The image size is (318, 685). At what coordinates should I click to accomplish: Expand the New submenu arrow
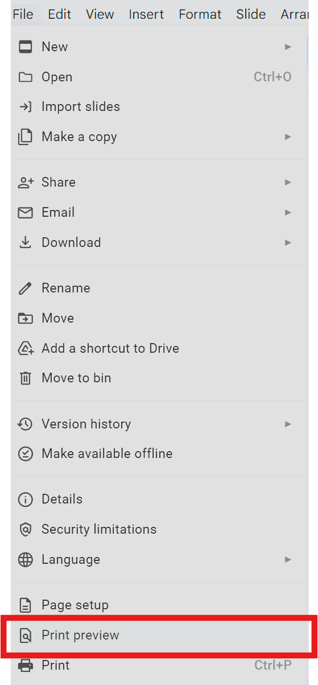288,47
